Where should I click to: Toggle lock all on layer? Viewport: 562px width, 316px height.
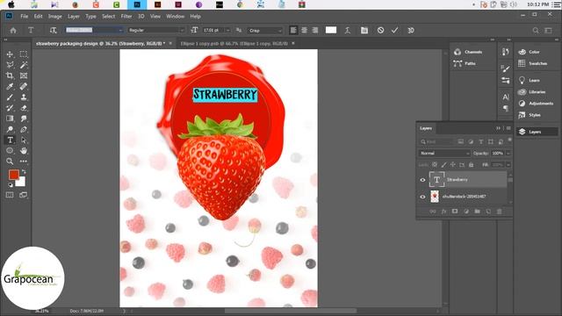[x=472, y=165]
